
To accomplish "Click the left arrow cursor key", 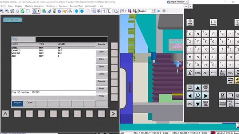I will [x=190, y=96].
